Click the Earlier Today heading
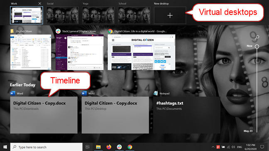Screen dimensions: 269x151 pos(23,85)
